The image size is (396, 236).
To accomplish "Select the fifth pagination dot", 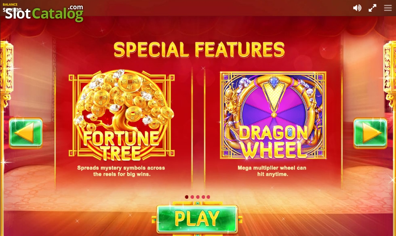I will 209,197.
